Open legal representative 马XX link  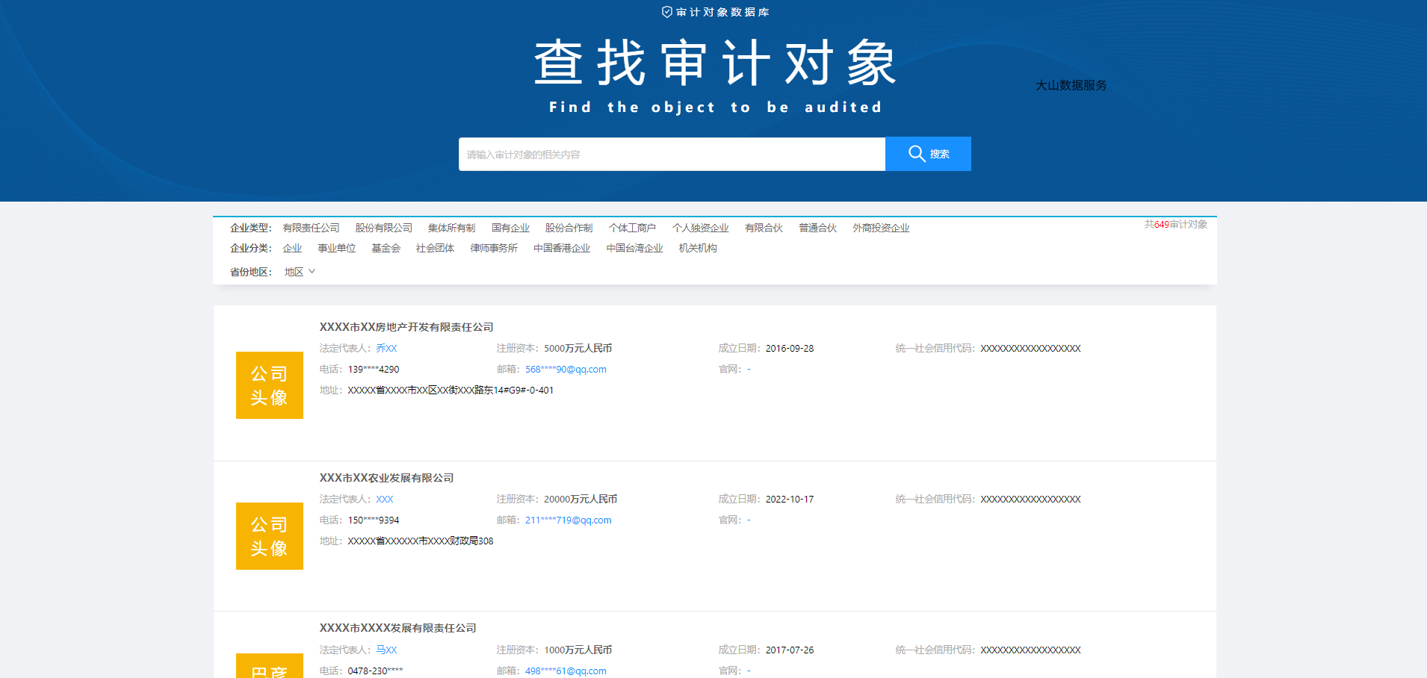point(386,650)
